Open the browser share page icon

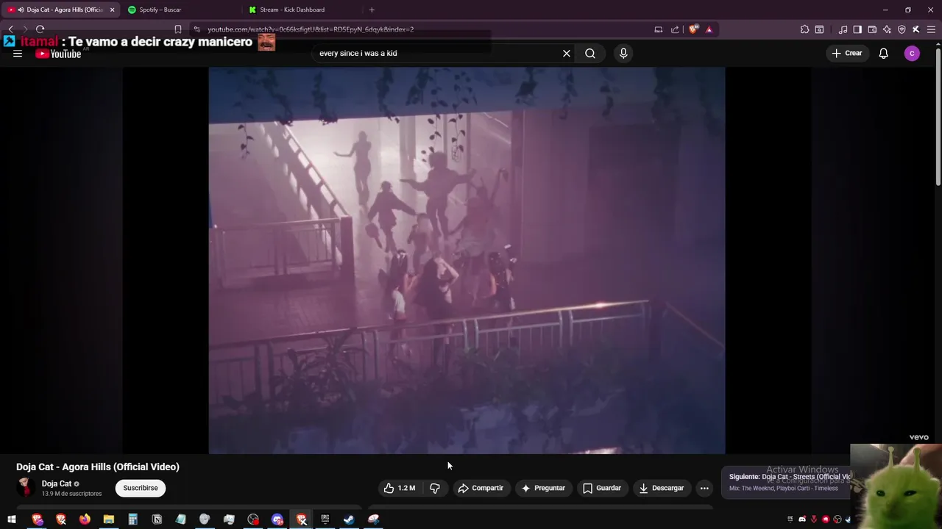pyautogui.click(x=674, y=29)
